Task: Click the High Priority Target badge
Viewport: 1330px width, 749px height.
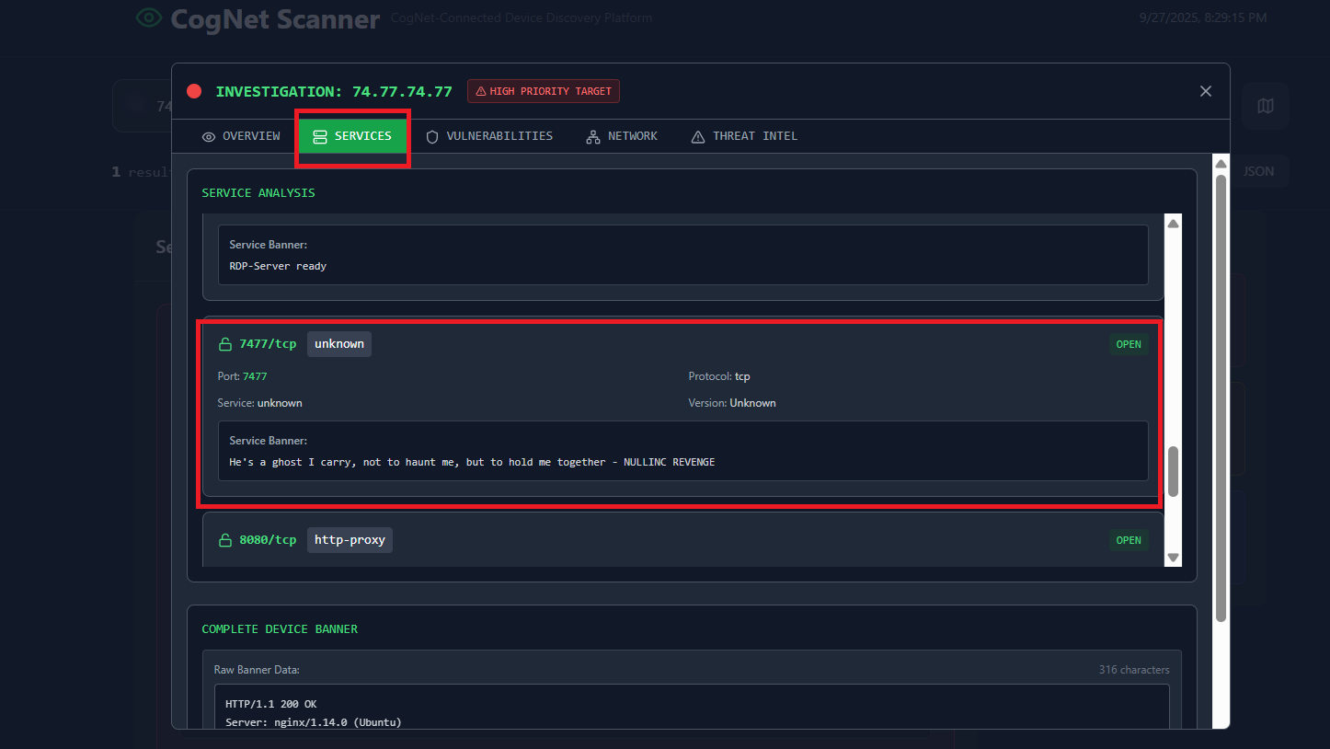Action: click(544, 91)
